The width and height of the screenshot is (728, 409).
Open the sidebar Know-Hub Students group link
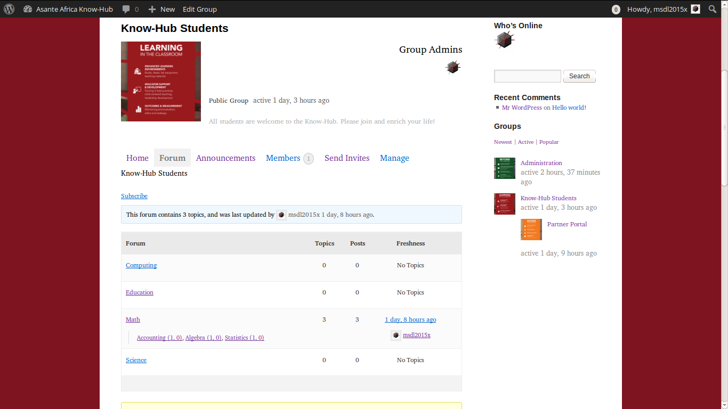click(x=548, y=198)
